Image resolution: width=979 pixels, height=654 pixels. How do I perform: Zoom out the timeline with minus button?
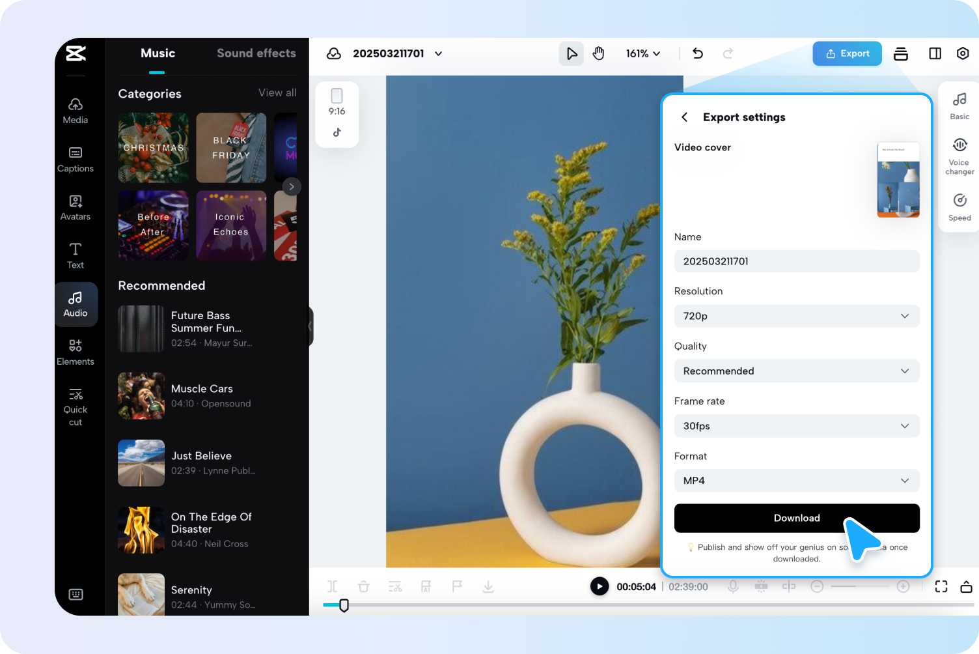click(x=818, y=586)
